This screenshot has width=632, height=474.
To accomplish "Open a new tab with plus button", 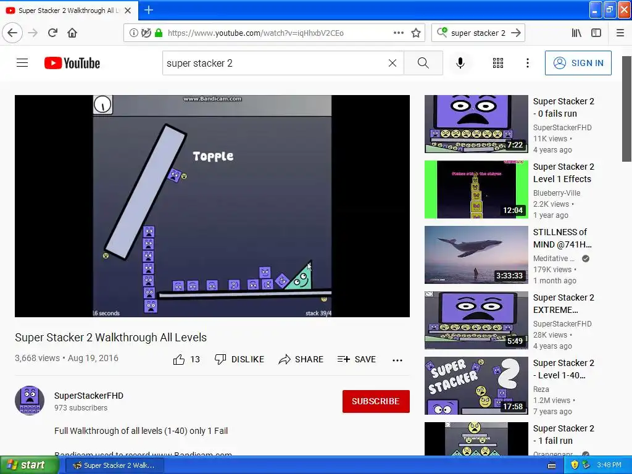I will [149, 10].
